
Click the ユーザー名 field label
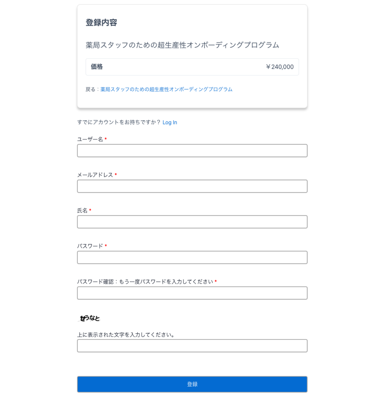91,138
